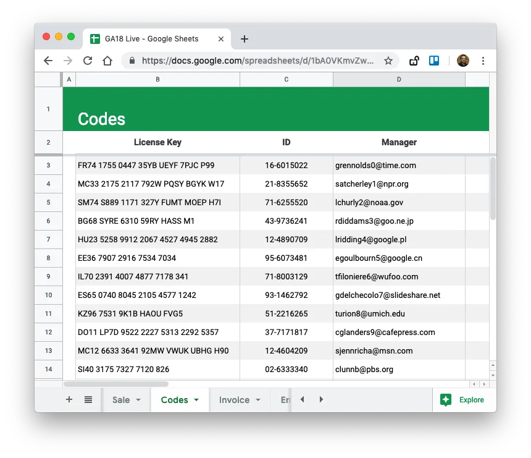Click the bookmark star icon
Image resolution: width=531 pixels, height=458 pixels.
point(388,61)
